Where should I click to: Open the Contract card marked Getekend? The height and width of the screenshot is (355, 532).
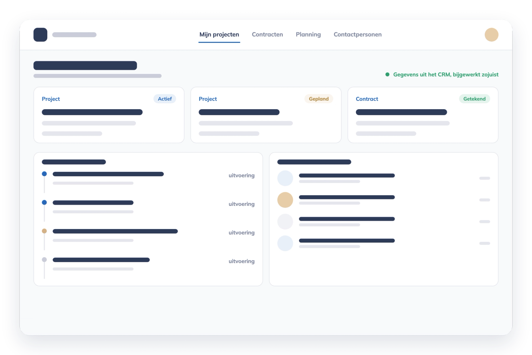coord(423,115)
